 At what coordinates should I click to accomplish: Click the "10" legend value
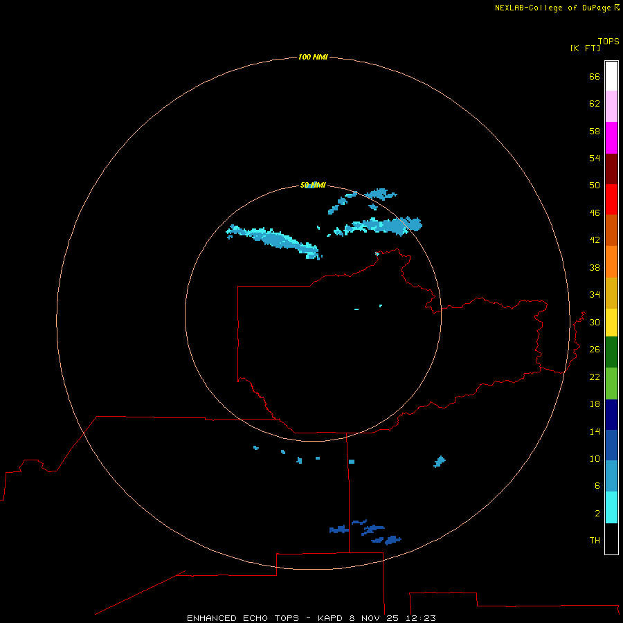595,458
